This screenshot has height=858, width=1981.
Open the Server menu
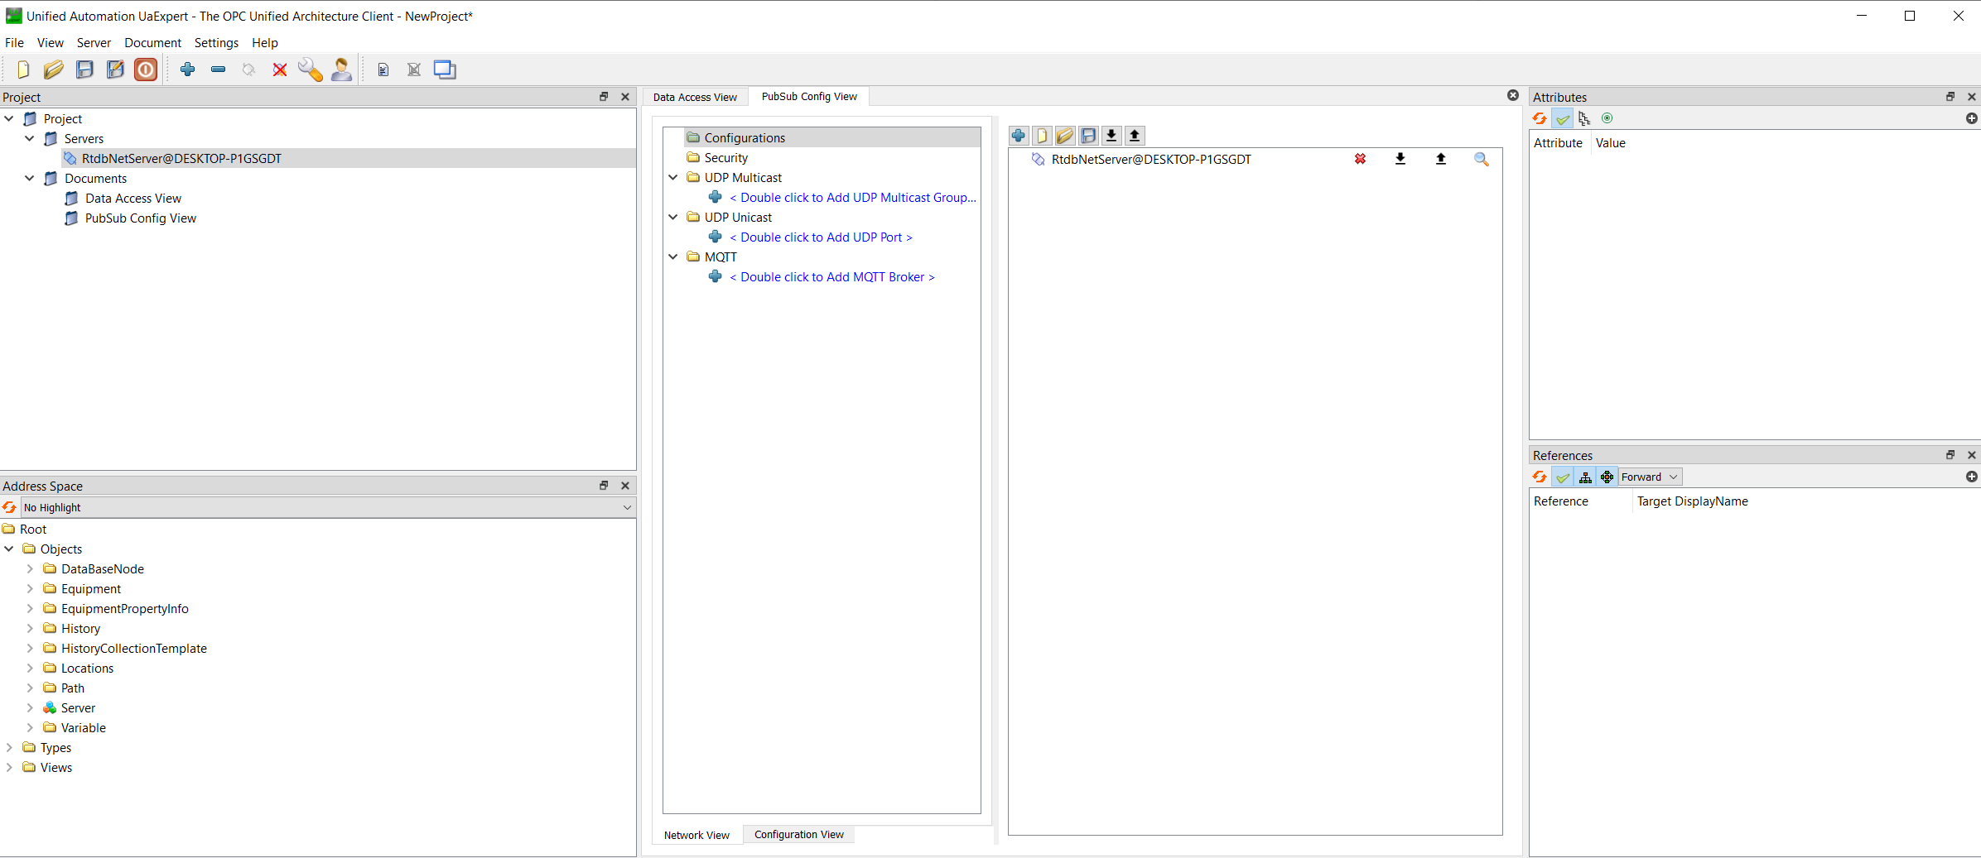(94, 42)
